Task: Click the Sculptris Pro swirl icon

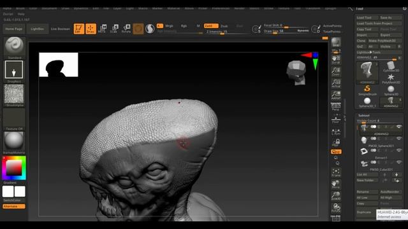Action: [x=150, y=29]
